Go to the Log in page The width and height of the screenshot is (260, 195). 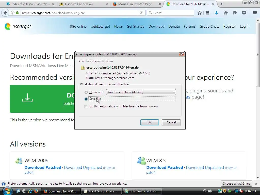(x=245, y=26)
